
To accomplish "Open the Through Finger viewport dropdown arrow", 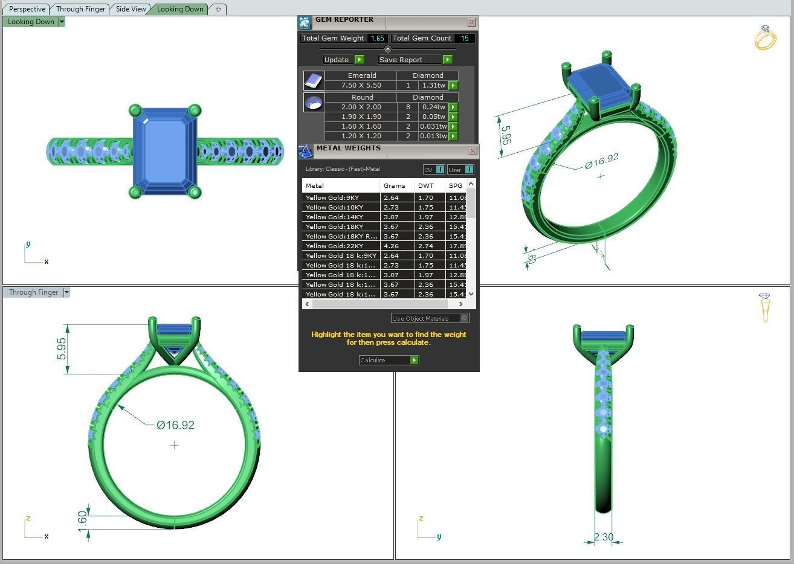I will [66, 292].
